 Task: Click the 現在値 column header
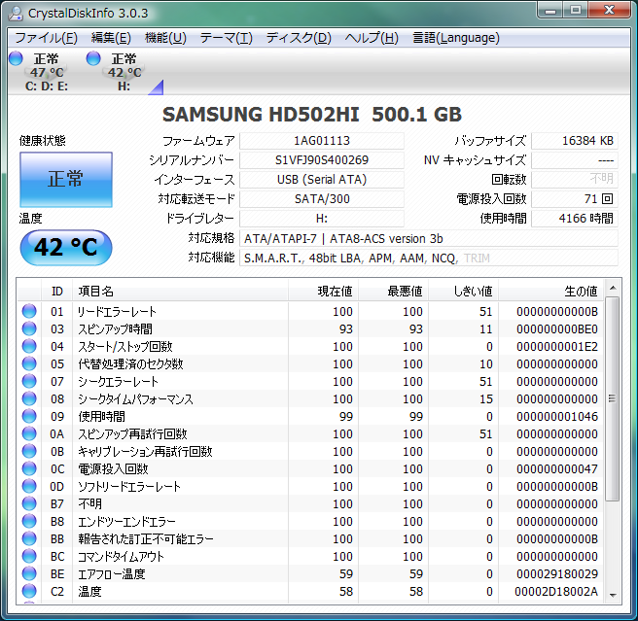[x=324, y=292]
